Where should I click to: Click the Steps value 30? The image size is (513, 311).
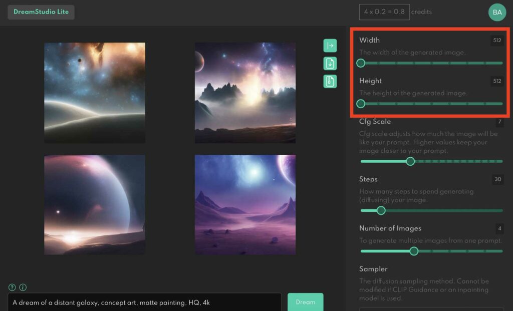pyautogui.click(x=497, y=179)
